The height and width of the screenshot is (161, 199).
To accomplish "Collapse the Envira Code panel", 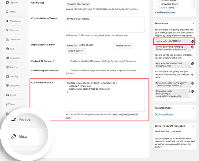I will (193, 23).
